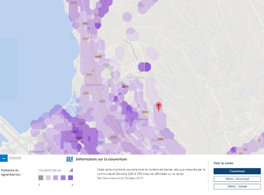
Task: Click the Google logo on map
Action: [9, 151]
